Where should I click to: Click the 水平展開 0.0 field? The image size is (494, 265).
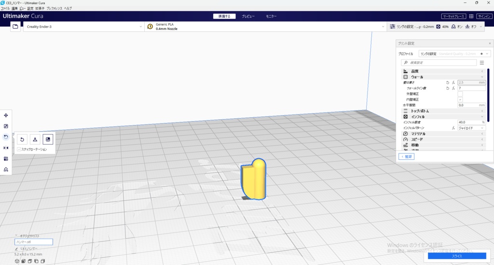click(471, 105)
